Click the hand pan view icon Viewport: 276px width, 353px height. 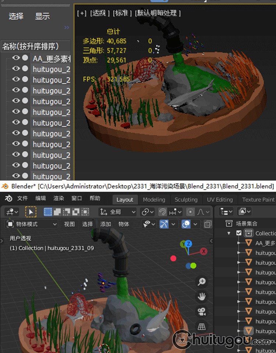(x=202, y=296)
